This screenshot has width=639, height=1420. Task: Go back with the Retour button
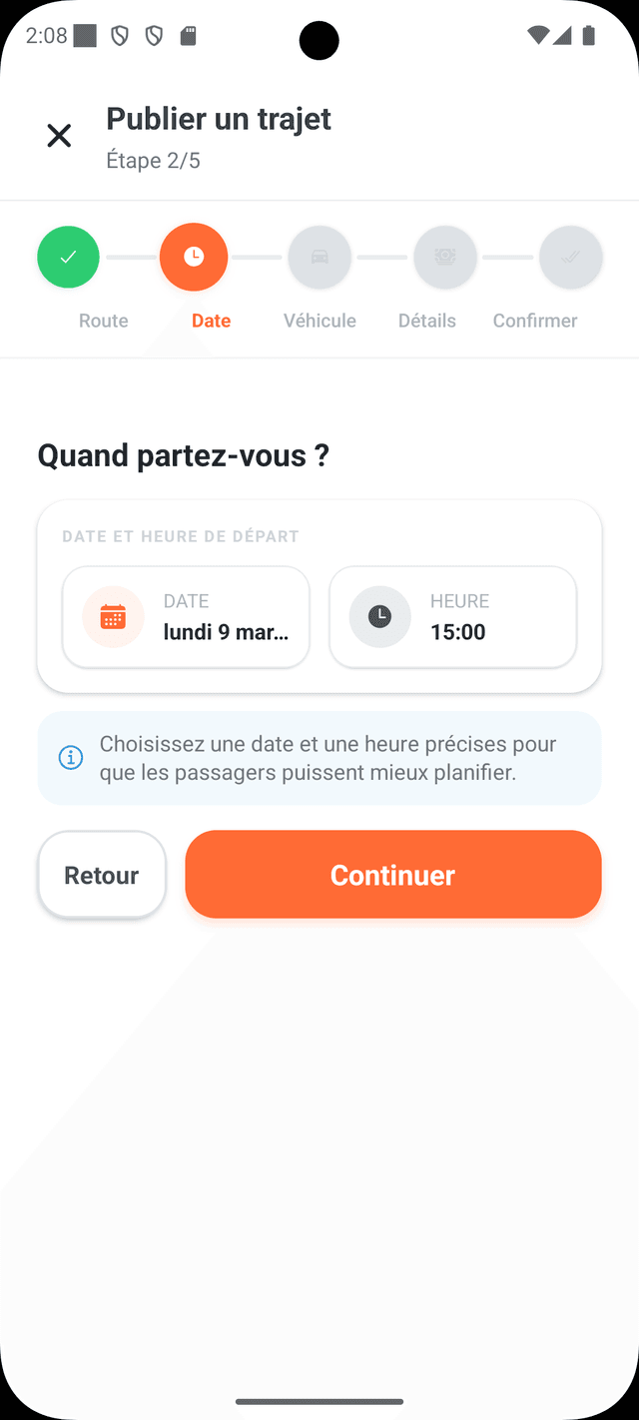101,874
